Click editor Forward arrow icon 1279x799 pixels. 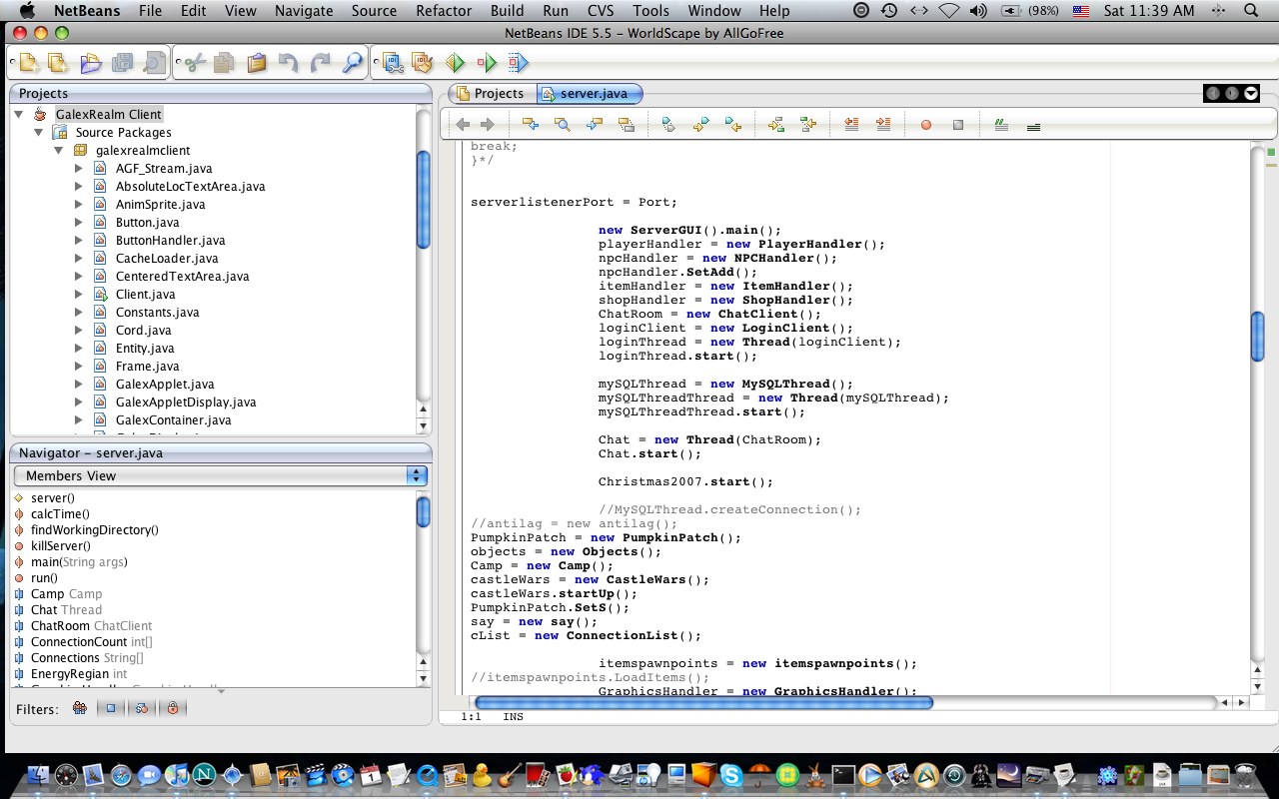pos(488,125)
